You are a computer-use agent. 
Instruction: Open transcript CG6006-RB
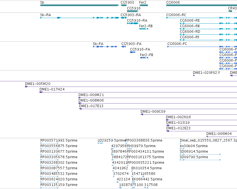(x=208, y=29)
